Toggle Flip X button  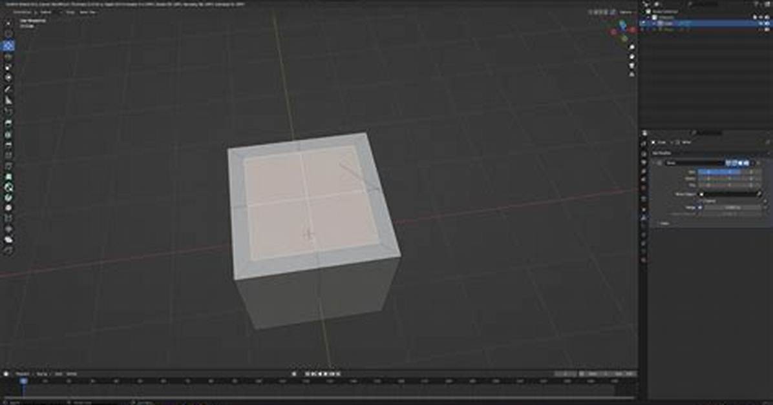(708, 185)
